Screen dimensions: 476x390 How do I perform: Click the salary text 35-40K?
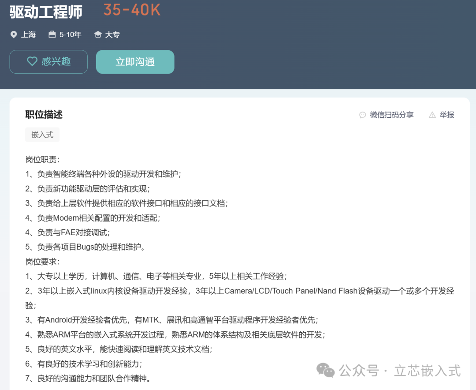pyautogui.click(x=132, y=10)
